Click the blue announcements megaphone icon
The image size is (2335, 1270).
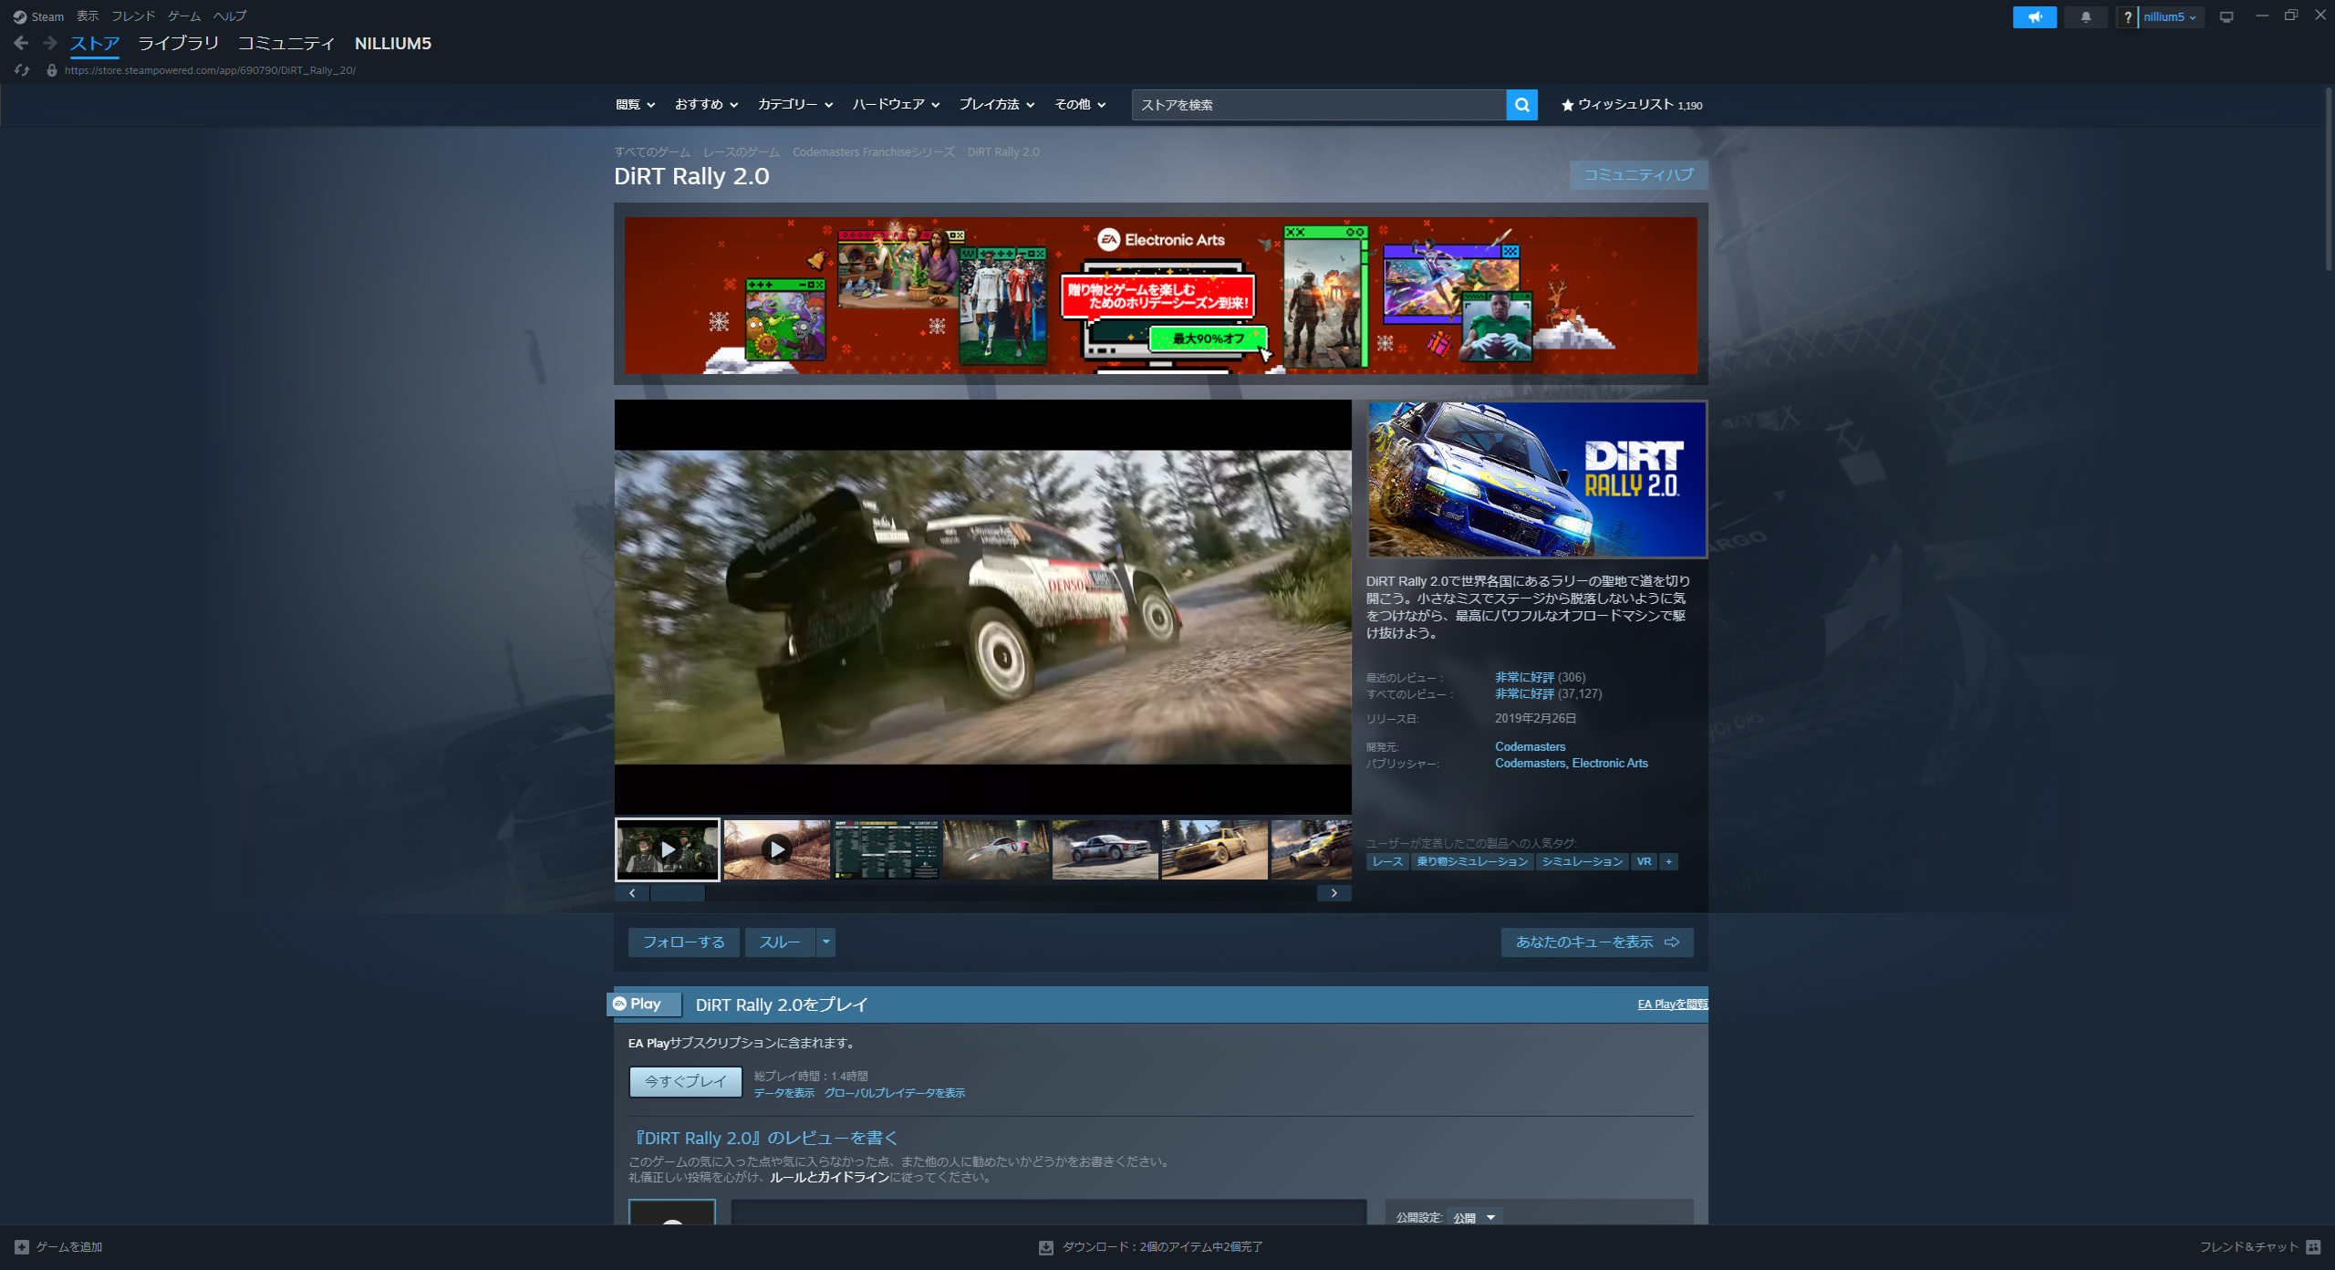coord(2034,16)
